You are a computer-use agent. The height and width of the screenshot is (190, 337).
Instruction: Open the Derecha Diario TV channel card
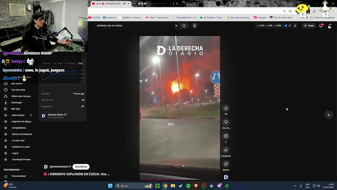pos(62,116)
